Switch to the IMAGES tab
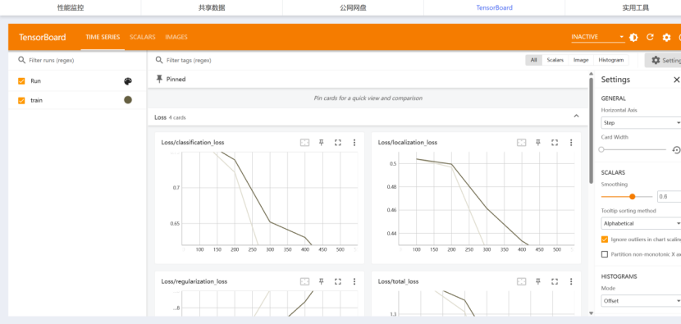This screenshot has height=324, width=681. [x=176, y=38]
